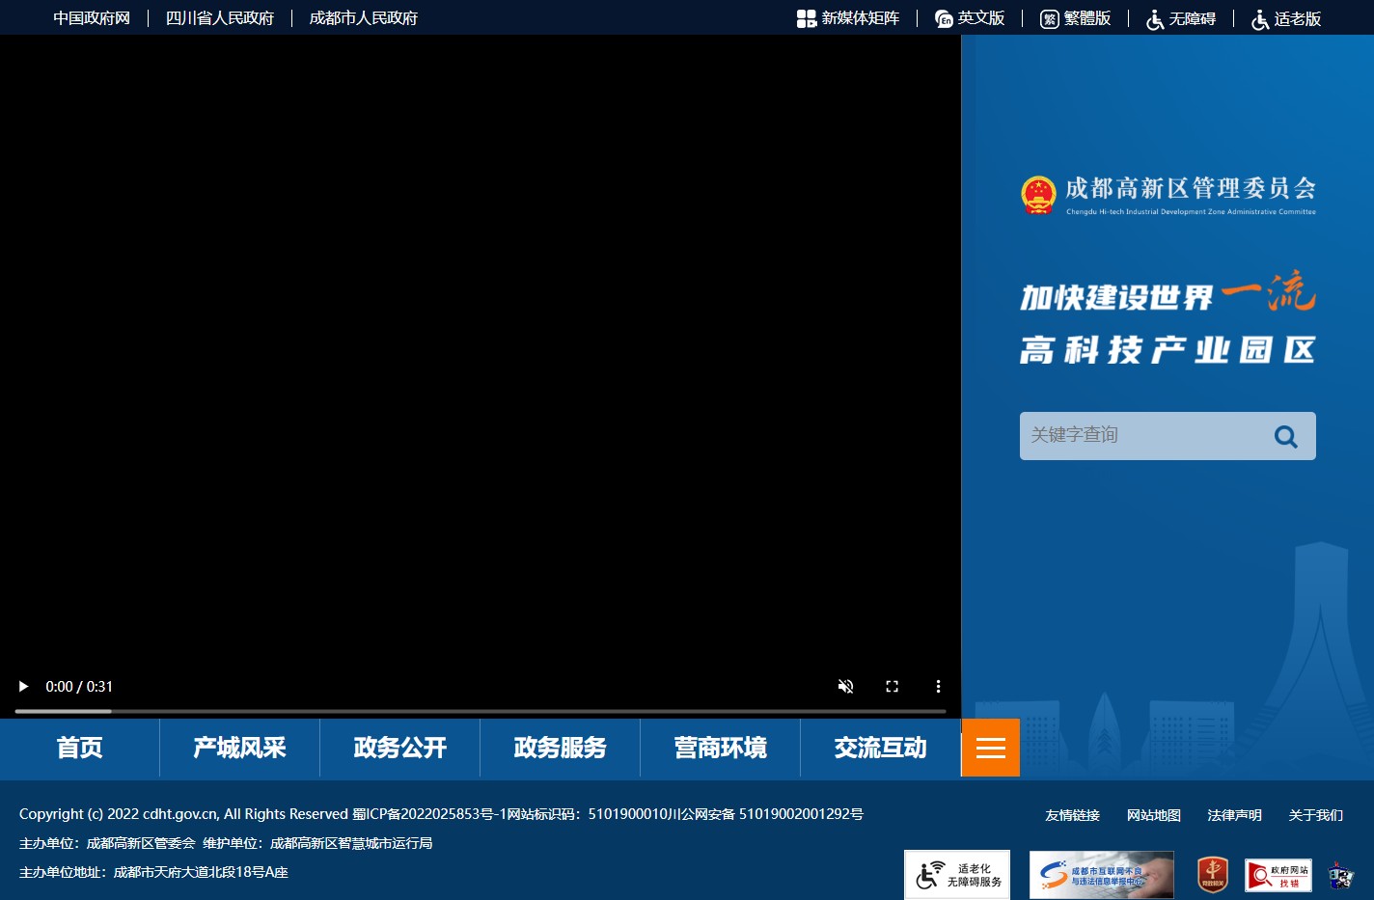Open the 蜀ICP备2022025853号-1 filing link

[x=429, y=814]
